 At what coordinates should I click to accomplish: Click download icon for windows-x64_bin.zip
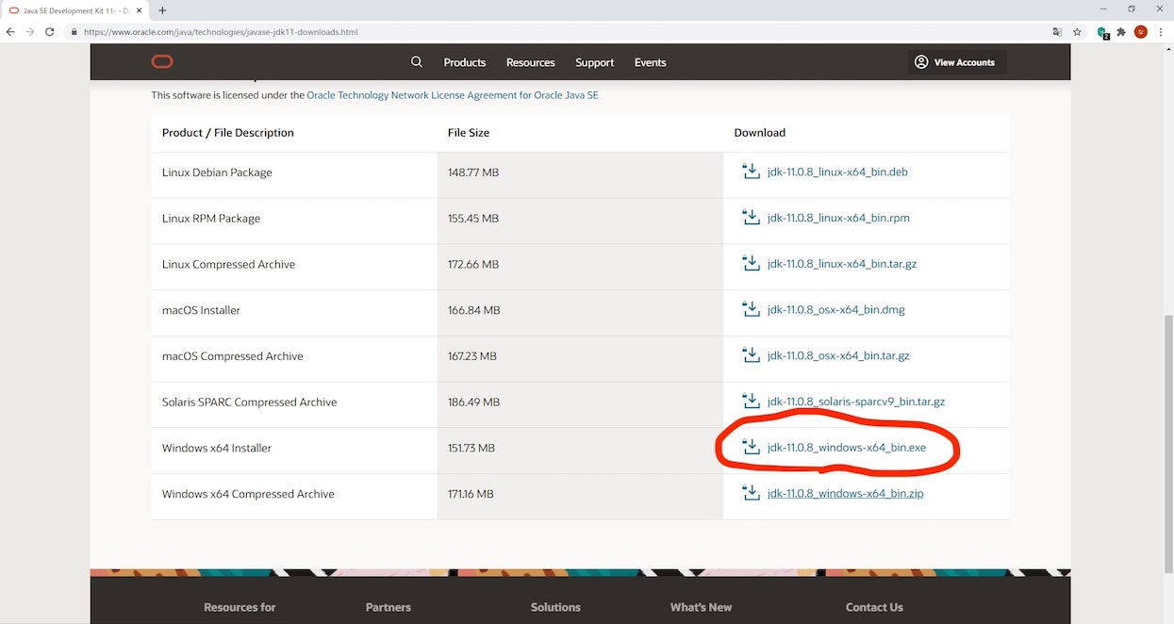[751, 493]
